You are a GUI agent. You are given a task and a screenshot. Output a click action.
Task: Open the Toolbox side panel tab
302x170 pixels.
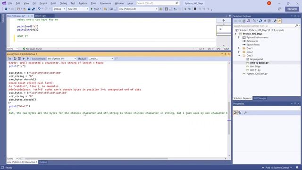coord(3,18)
